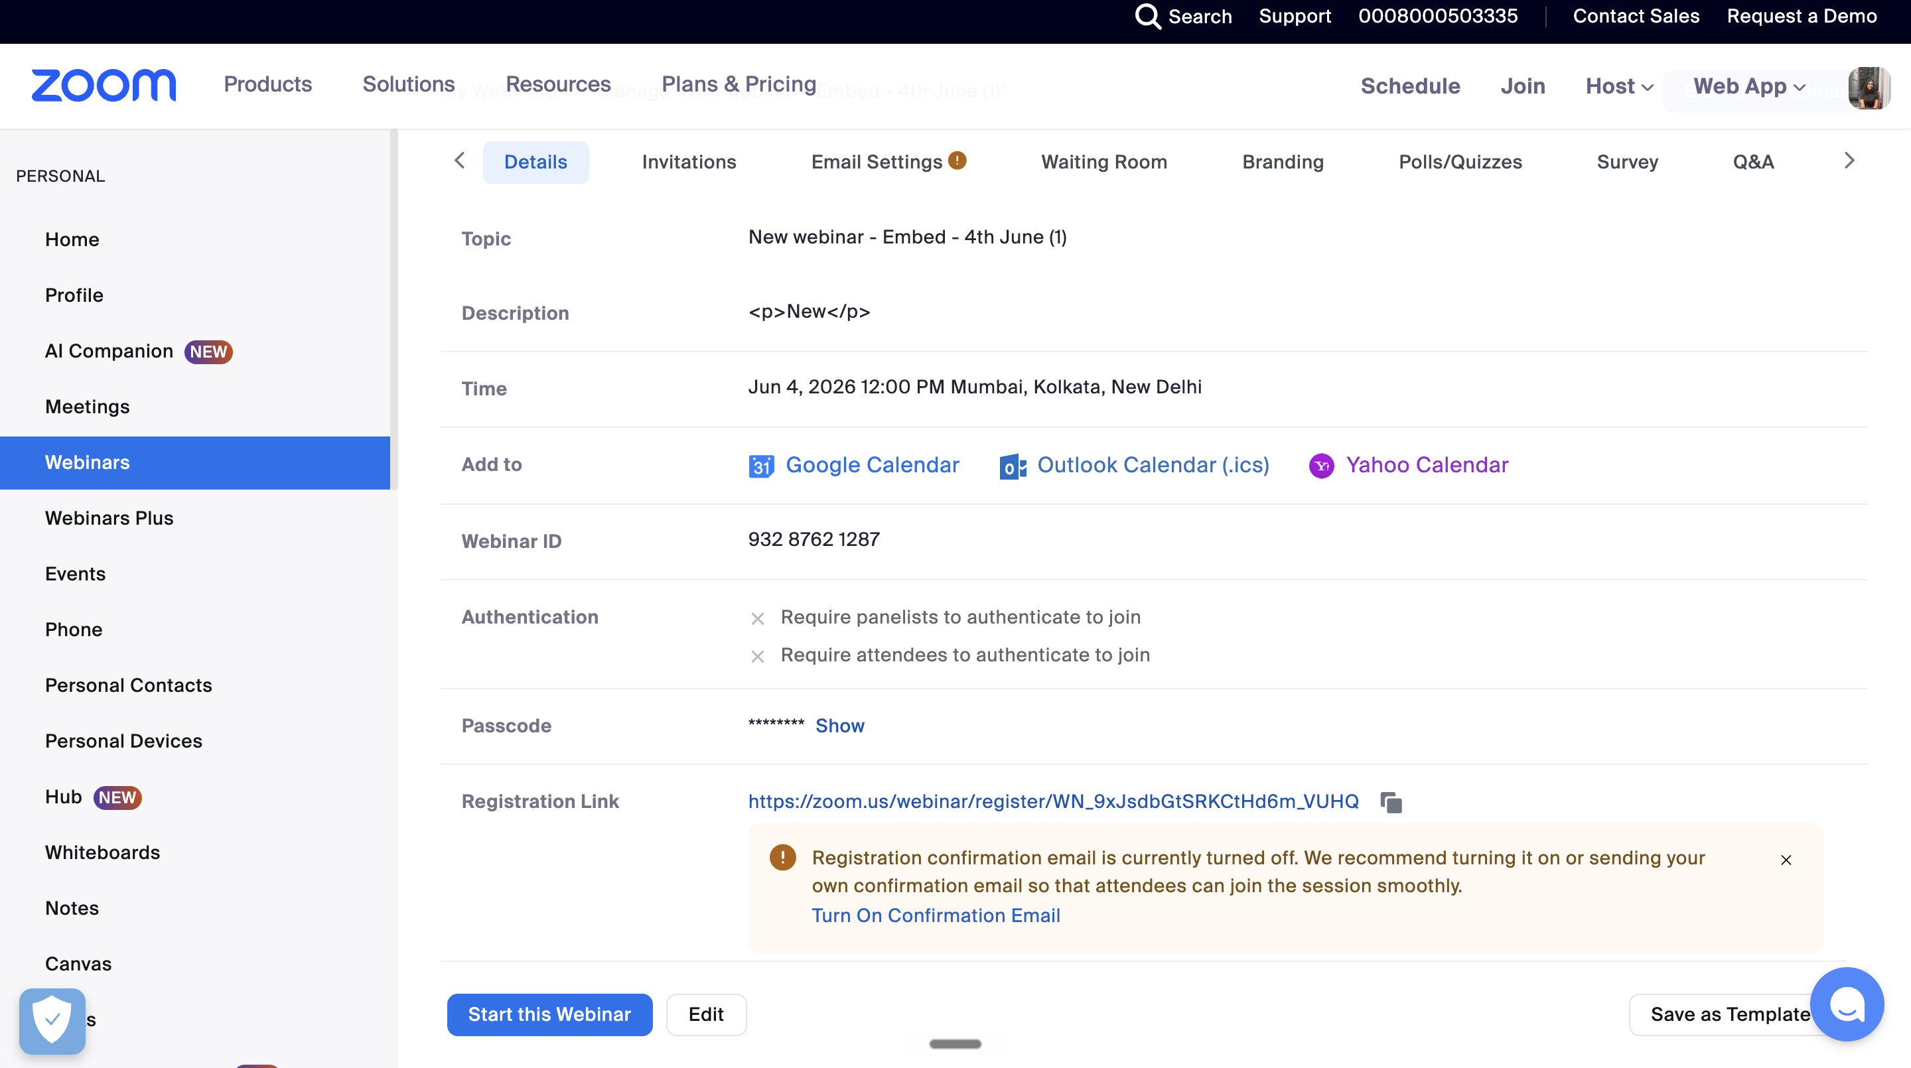
Task: Click the Yahoo Calendar icon
Action: tap(1321, 466)
